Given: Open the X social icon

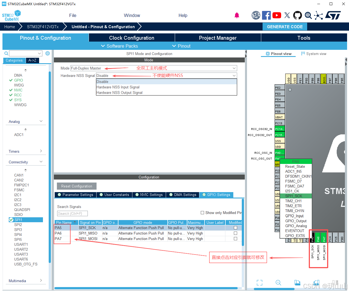Looking at the screenshot, I should click(x=287, y=15).
